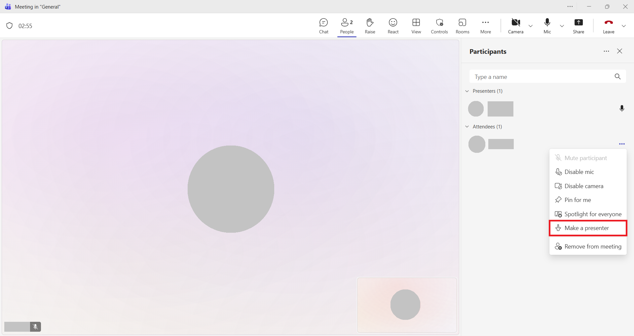
Task: Collapse the Presenters section
Action: (x=467, y=91)
